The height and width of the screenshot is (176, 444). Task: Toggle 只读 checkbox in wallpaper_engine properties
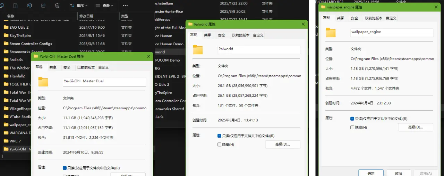[x=352, y=119]
